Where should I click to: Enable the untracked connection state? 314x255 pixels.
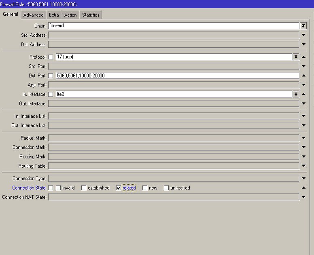click(x=166, y=188)
